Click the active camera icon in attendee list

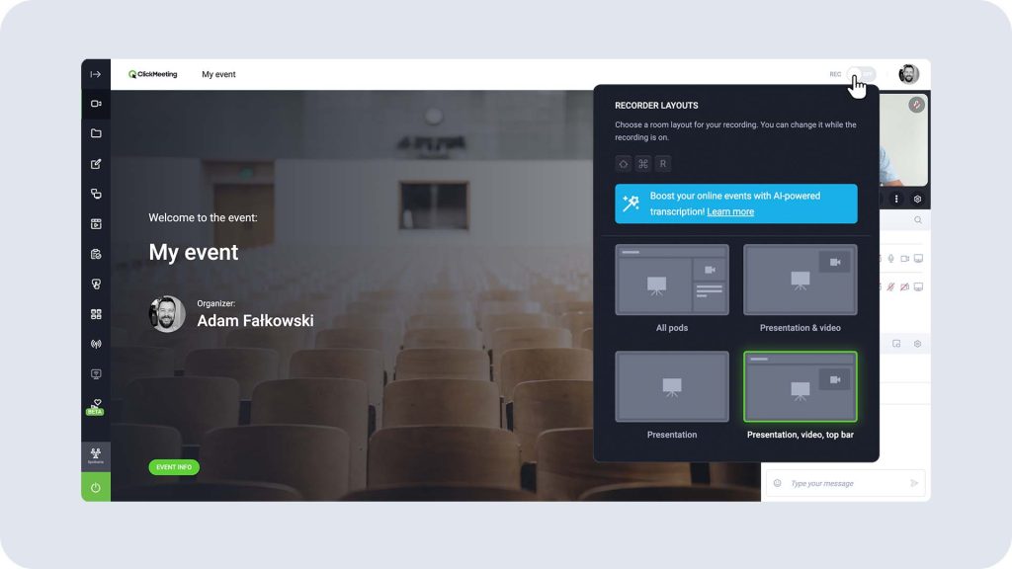tap(905, 259)
